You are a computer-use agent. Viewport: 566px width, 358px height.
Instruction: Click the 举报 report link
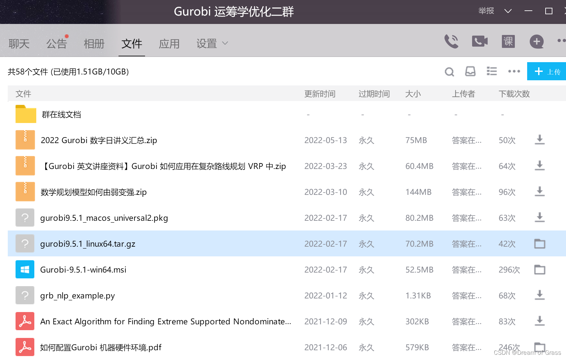(486, 11)
